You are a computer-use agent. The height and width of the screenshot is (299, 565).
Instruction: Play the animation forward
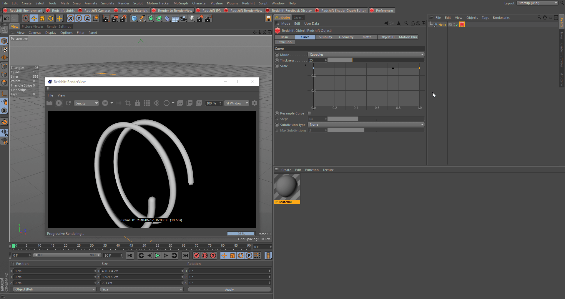click(158, 255)
